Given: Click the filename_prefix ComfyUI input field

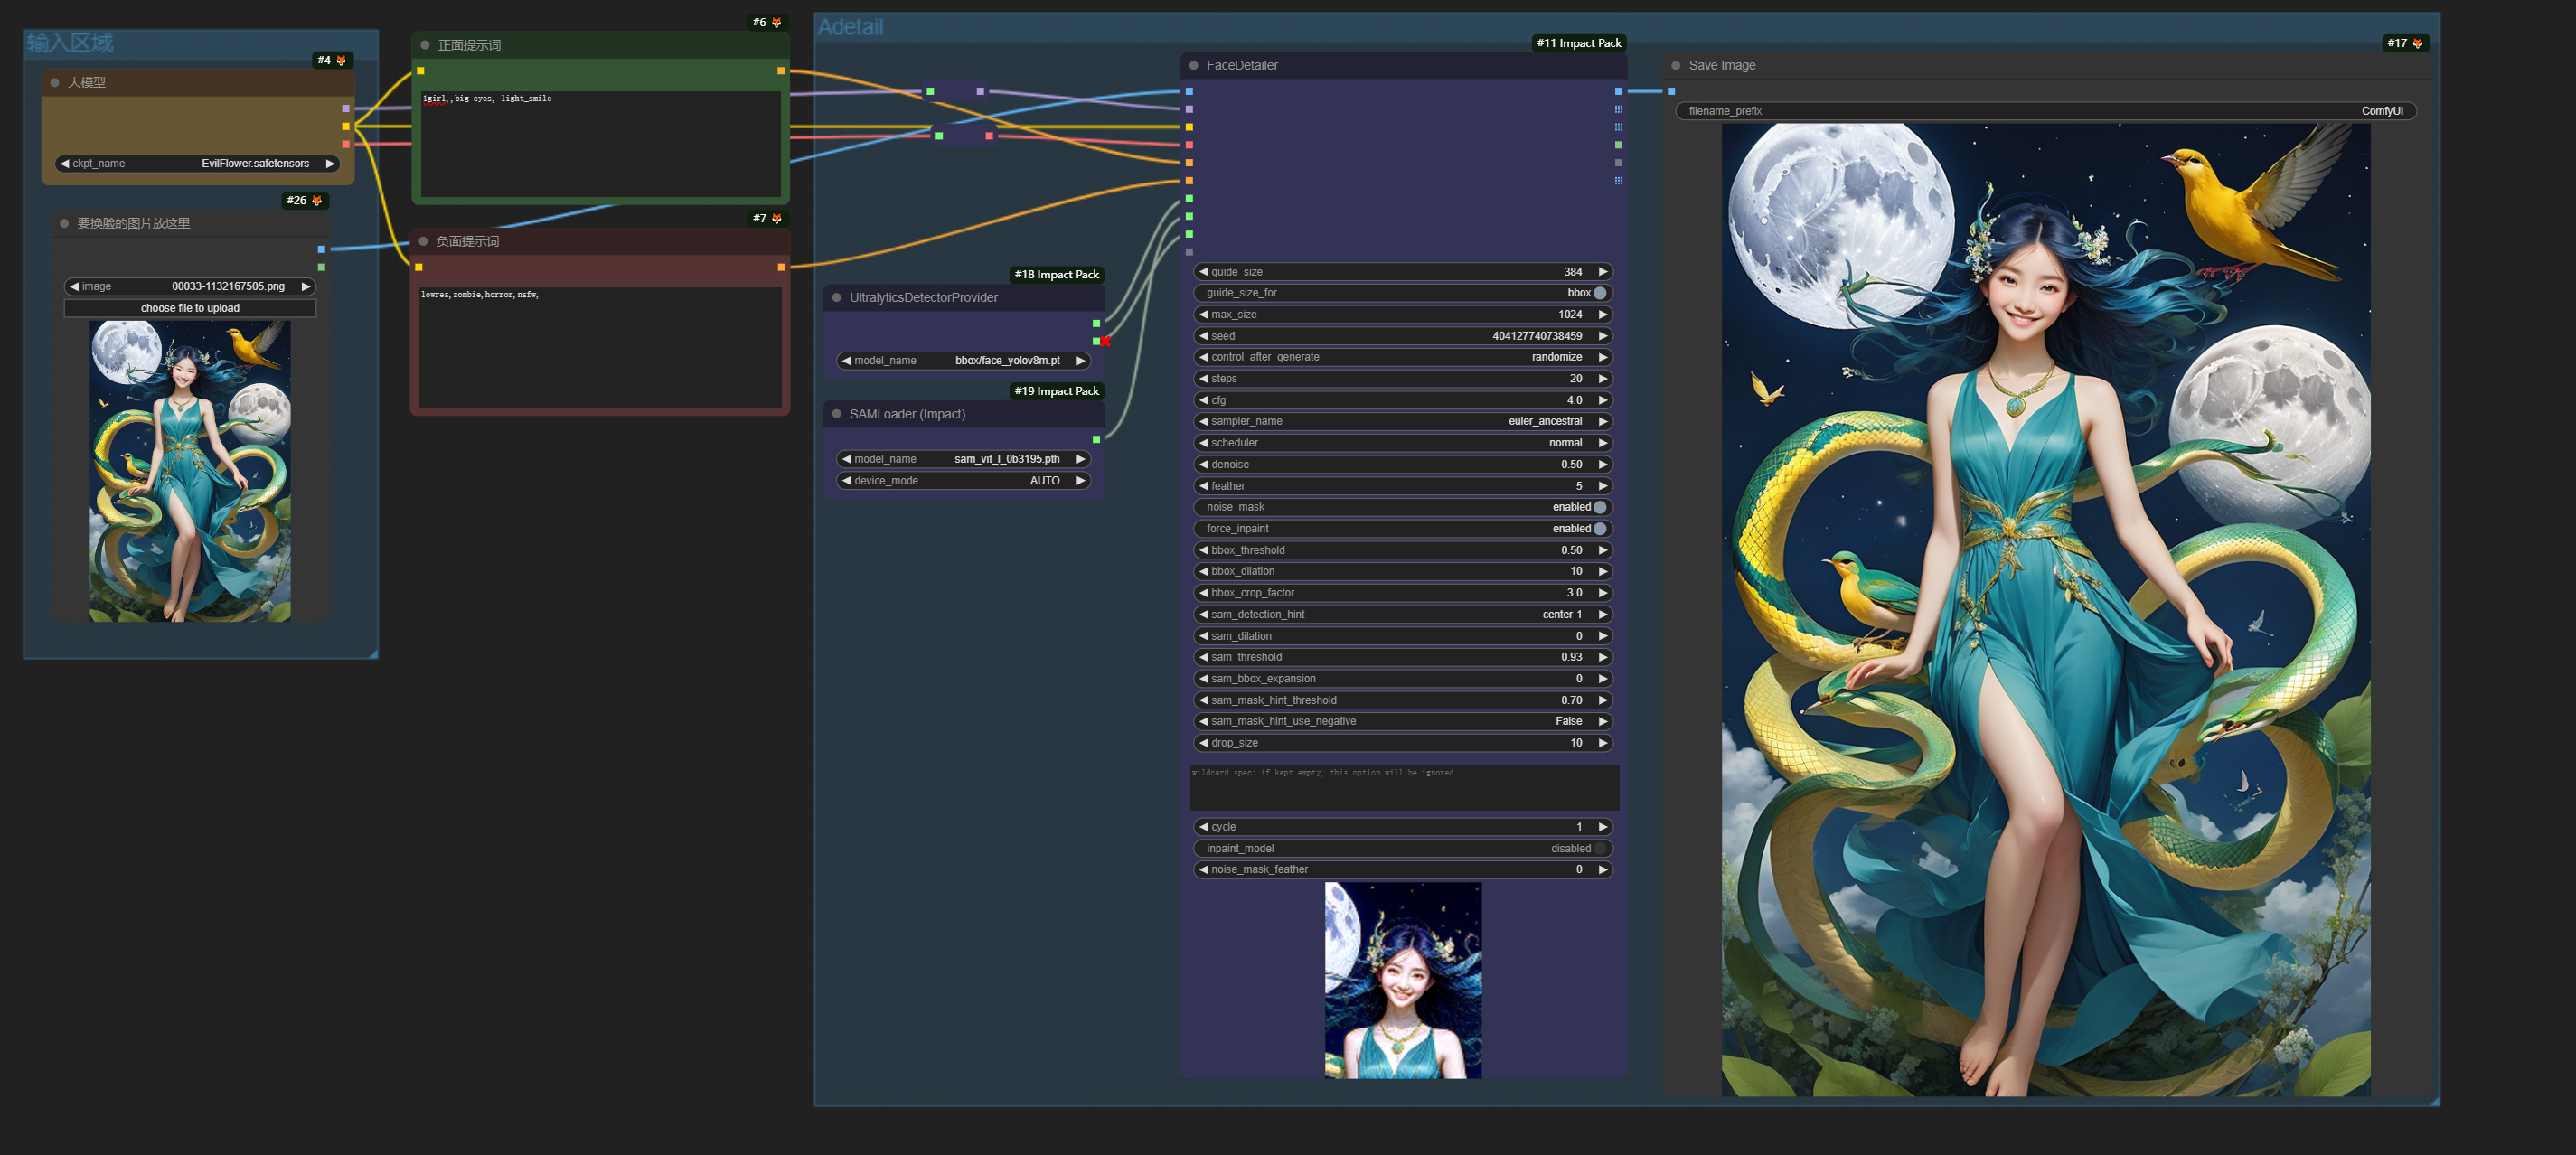Looking at the screenshot, I should (x=2046, y=111).
